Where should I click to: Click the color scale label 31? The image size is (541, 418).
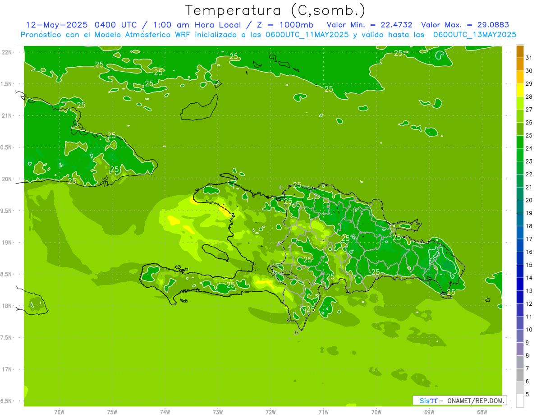[x=529, y=58]
